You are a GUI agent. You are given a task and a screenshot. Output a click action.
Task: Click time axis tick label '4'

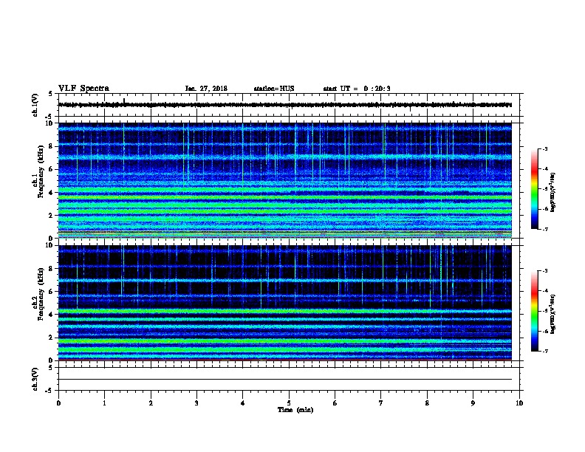[243, 403]
